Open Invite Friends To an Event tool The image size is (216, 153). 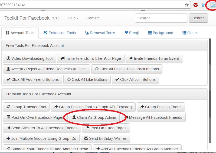154,58
